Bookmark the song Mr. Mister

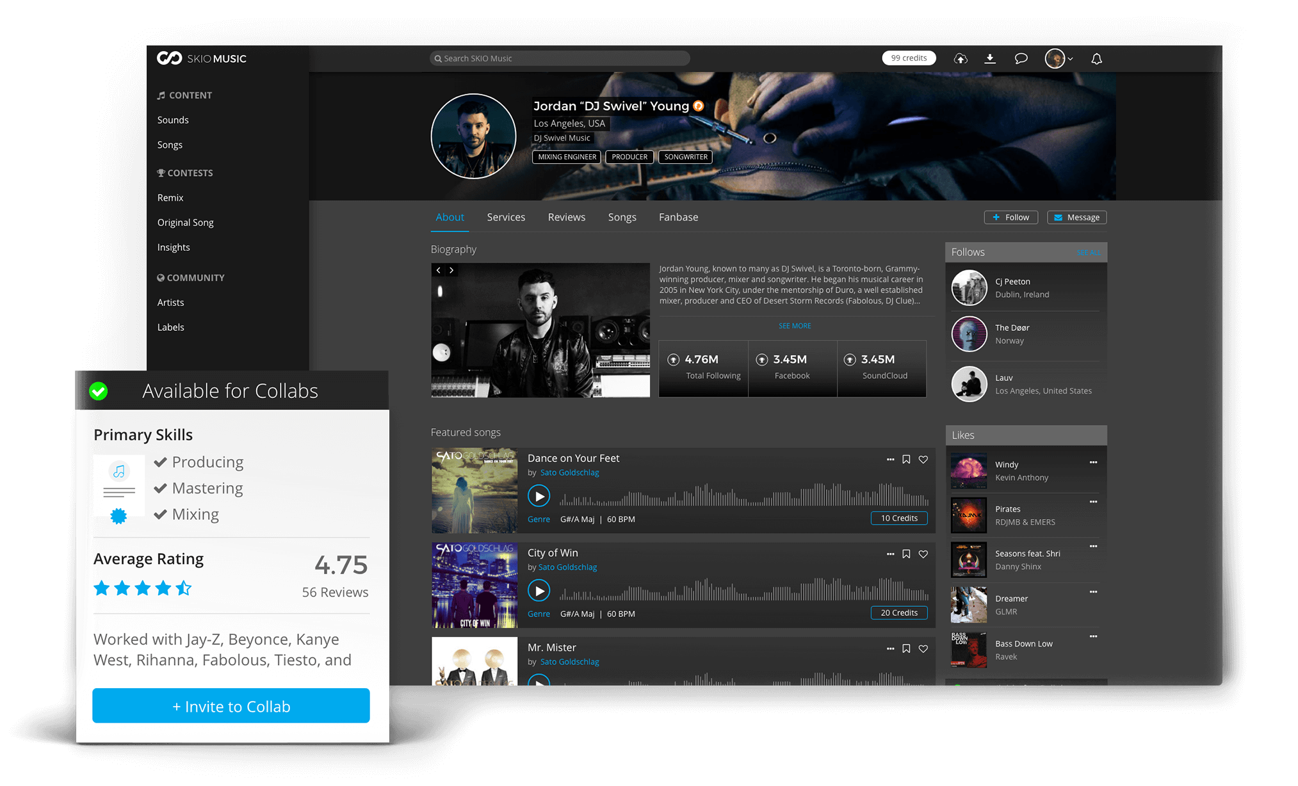[906, 648]
